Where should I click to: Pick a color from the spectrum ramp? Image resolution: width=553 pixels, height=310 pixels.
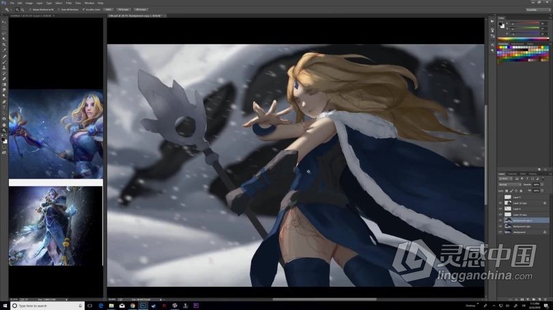click(524, 39)
